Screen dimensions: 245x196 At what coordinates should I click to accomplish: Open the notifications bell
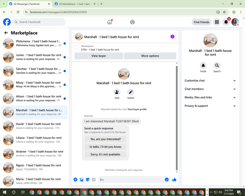(226, 22)
